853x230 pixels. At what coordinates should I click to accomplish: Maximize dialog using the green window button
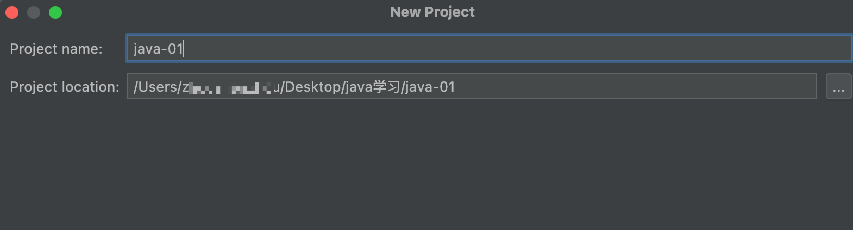[x=55, y=12]
